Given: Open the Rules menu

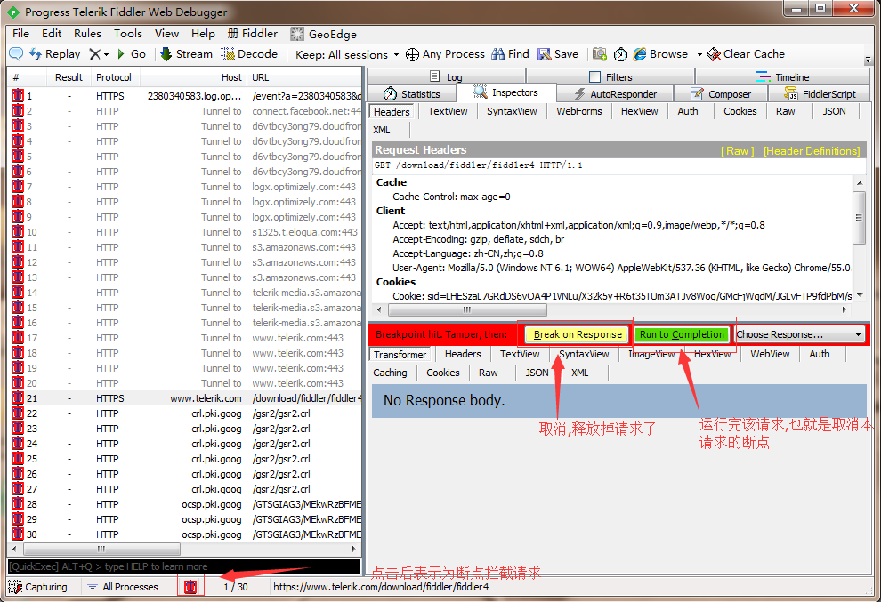Looking at the screenshot, I should click(87, 34).
